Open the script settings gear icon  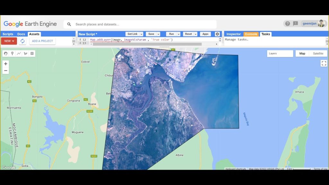click(x=217, y=34)
